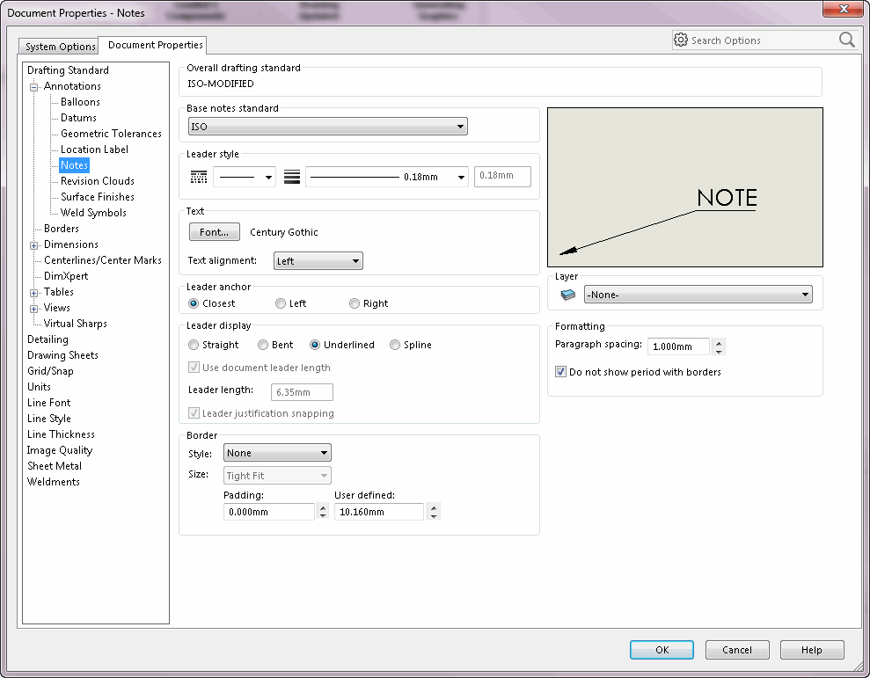
Task: Click the search magnifier icon
Action: [x=847, y=40]
